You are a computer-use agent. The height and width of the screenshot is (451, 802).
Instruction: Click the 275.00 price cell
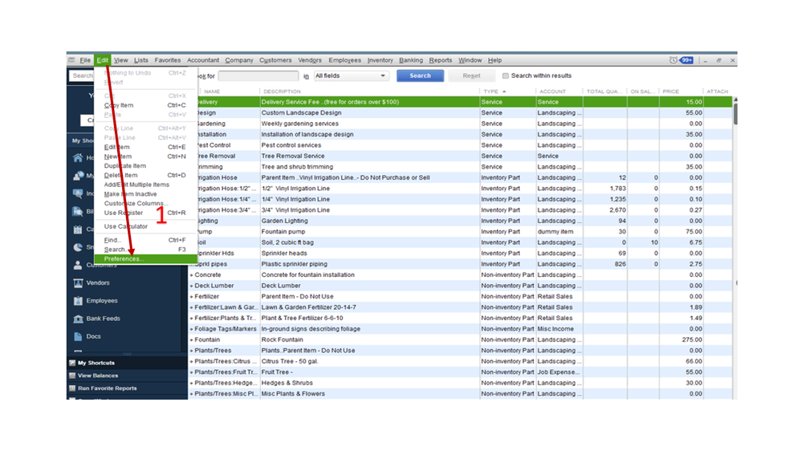[682, 339]
